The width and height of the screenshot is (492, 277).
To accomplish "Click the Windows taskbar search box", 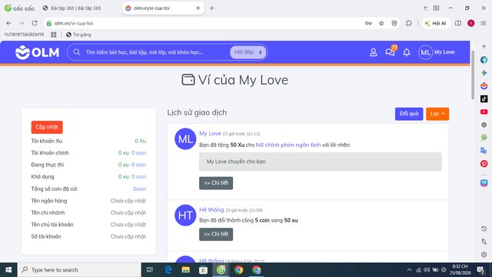I will [80, 270].
